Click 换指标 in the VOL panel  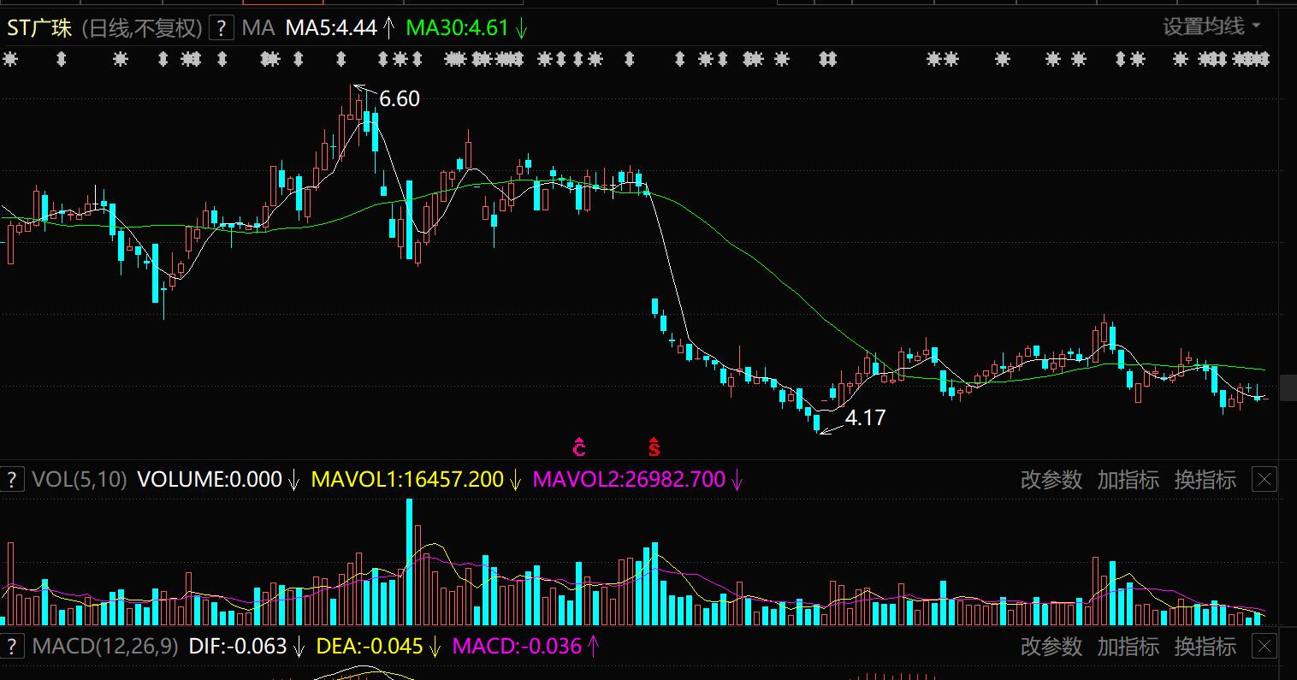1205,480
